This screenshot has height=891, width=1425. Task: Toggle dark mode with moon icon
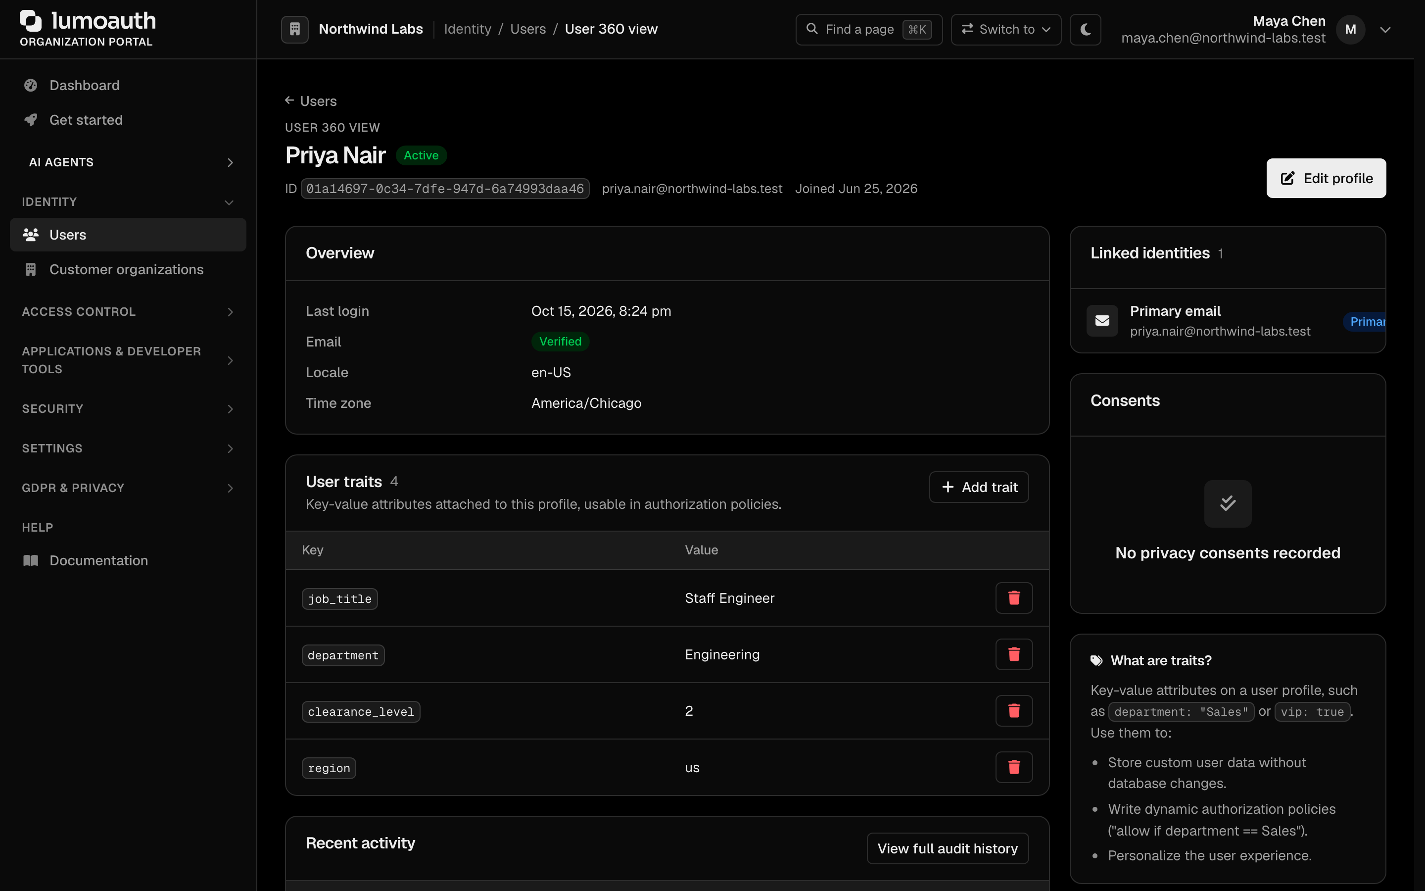pyautogui.click(x=1085, y=30)
